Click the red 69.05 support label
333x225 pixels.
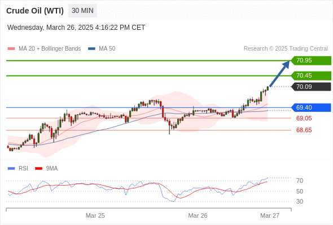tap(304, 118)
